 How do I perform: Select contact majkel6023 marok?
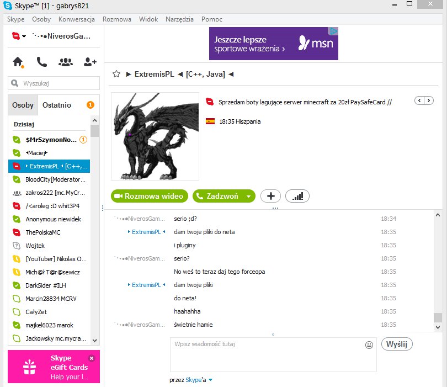(49, 325)
